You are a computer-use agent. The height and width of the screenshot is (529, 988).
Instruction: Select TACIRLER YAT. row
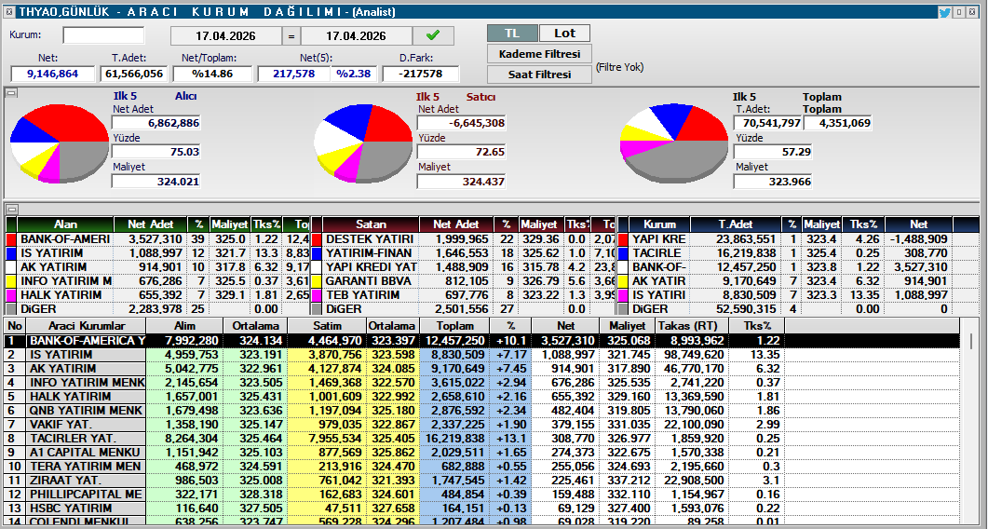tap(481, 439)
